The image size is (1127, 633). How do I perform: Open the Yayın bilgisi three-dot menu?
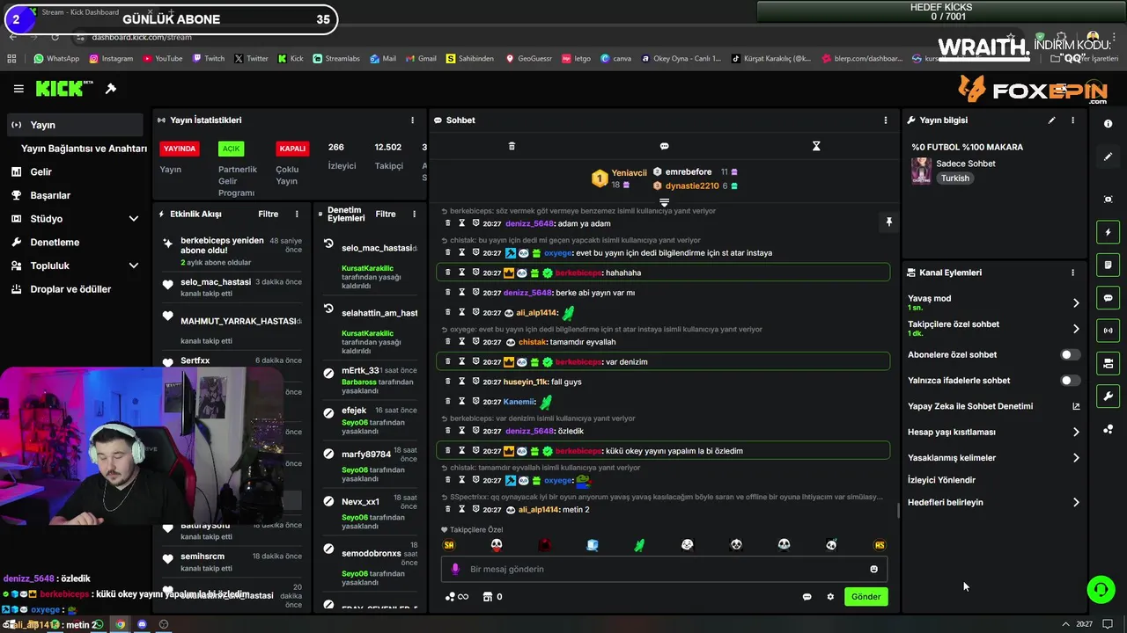pyautogui.click(x=1072, y=120)
